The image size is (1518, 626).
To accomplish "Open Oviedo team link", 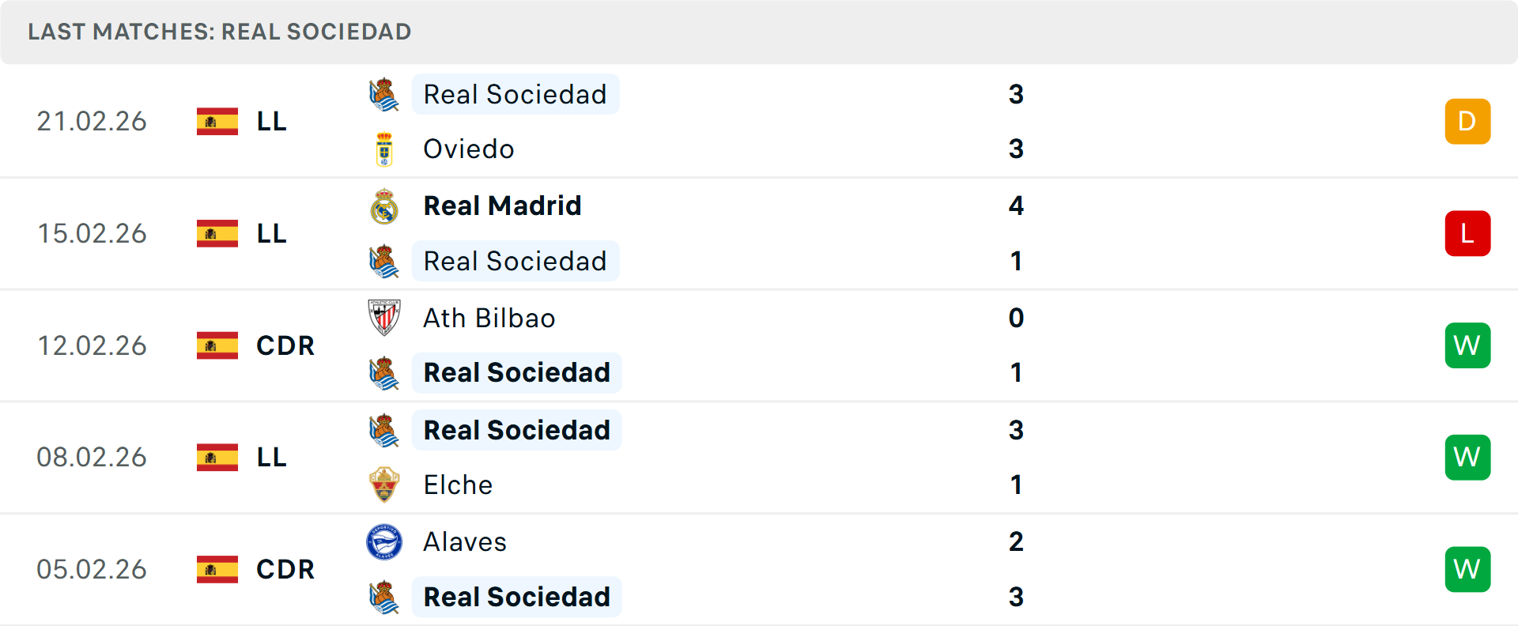I will [468, 149].
